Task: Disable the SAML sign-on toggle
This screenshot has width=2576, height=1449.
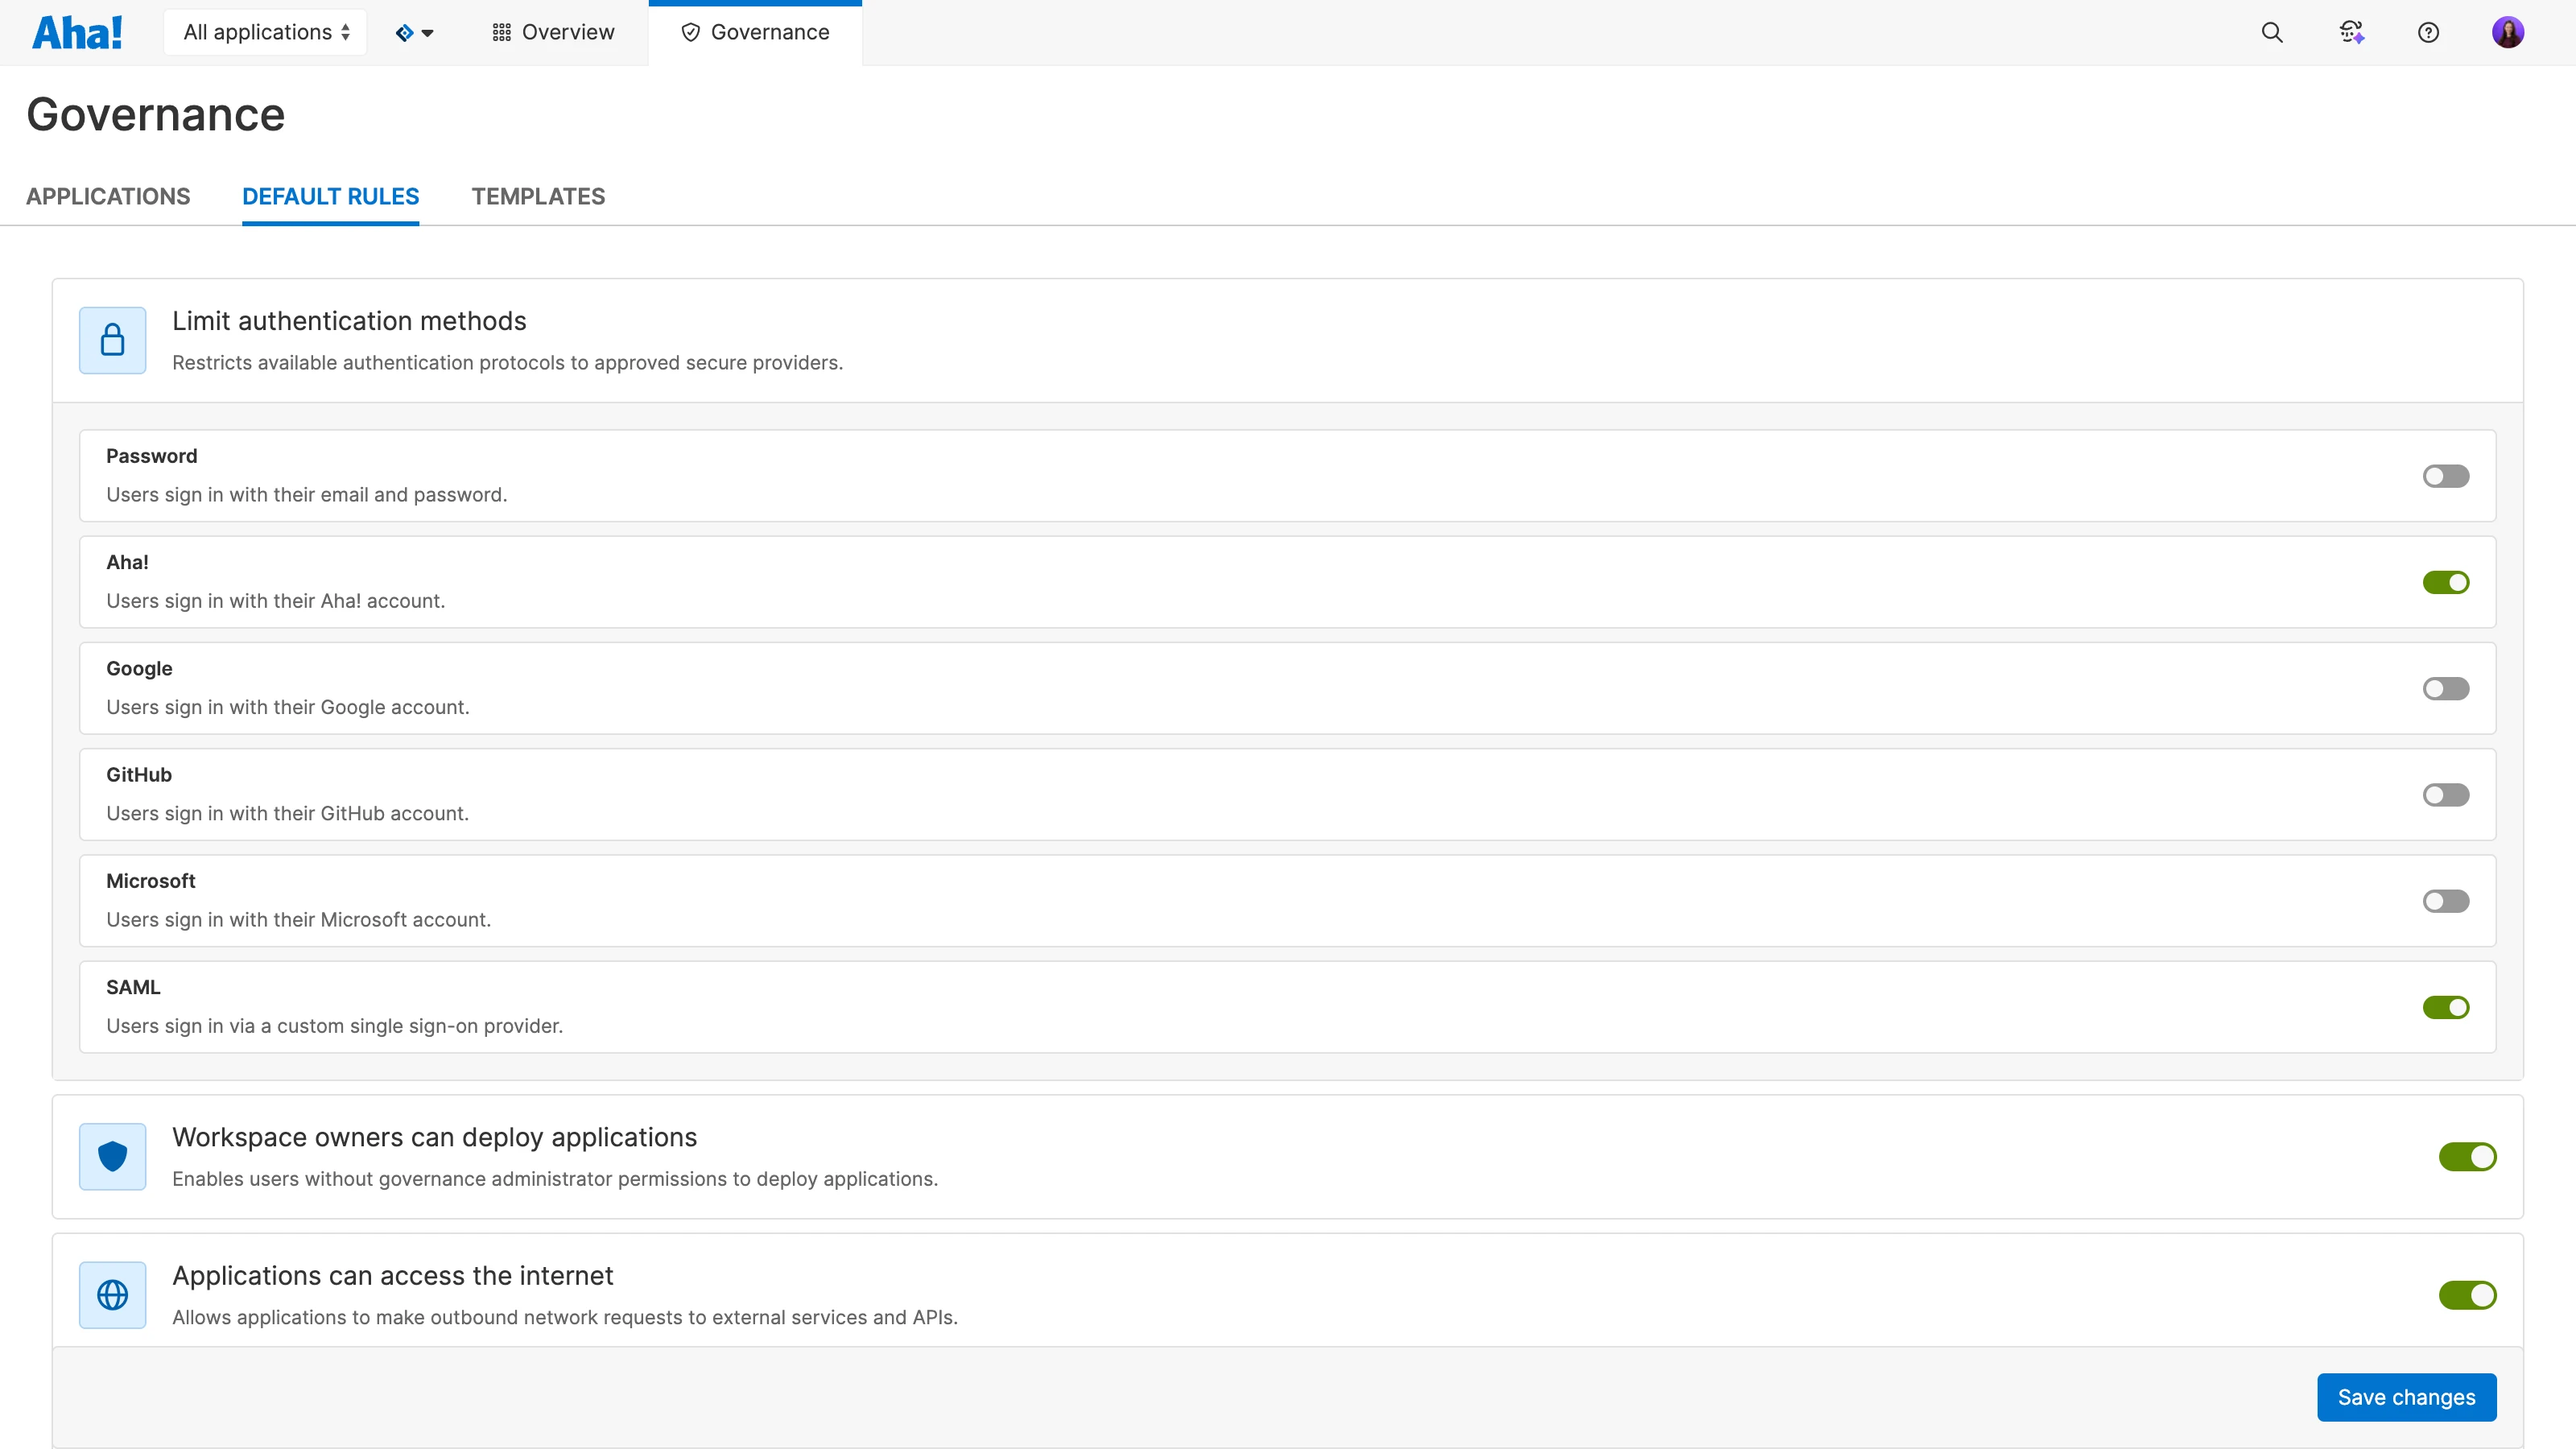Action: [x=2446, y=1007]
